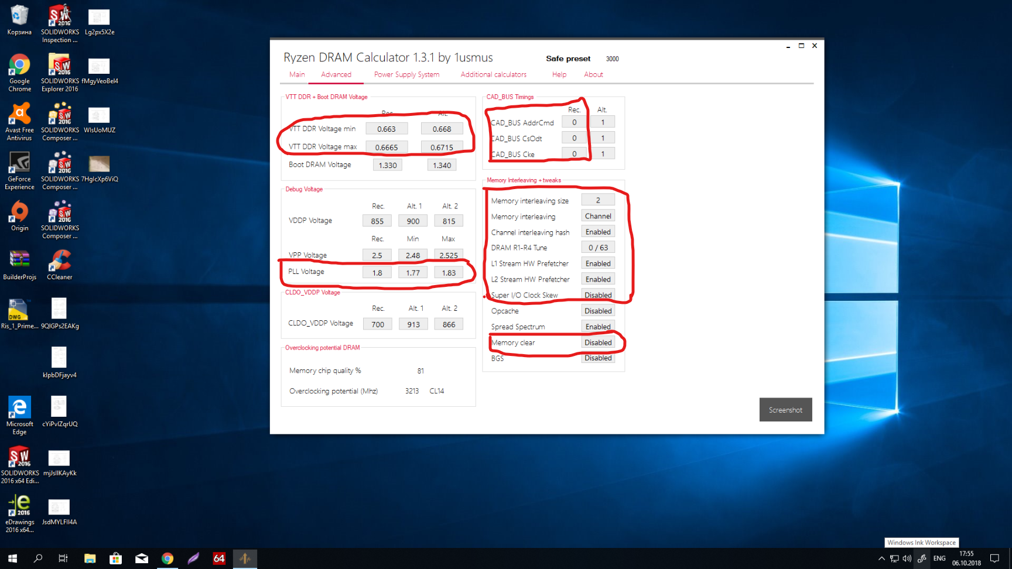Image resolution: width=1012 pixels, height=569 pixels.
Task: Open the Recycle Bin (Корзина) desktop icon
Action: [x=19, y=20]
